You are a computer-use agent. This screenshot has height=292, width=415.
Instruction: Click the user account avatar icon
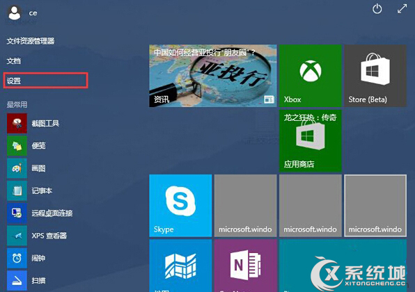click(x=15, y=13)
